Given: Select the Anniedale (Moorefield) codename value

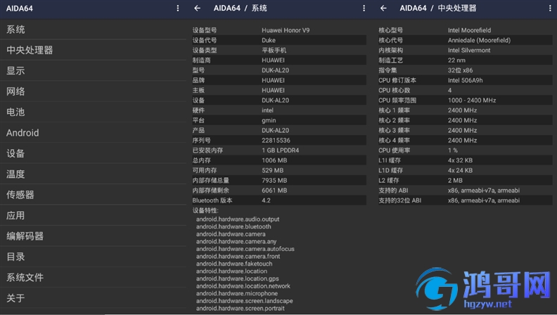Looking at the screenshot, I should pos(479,40).
